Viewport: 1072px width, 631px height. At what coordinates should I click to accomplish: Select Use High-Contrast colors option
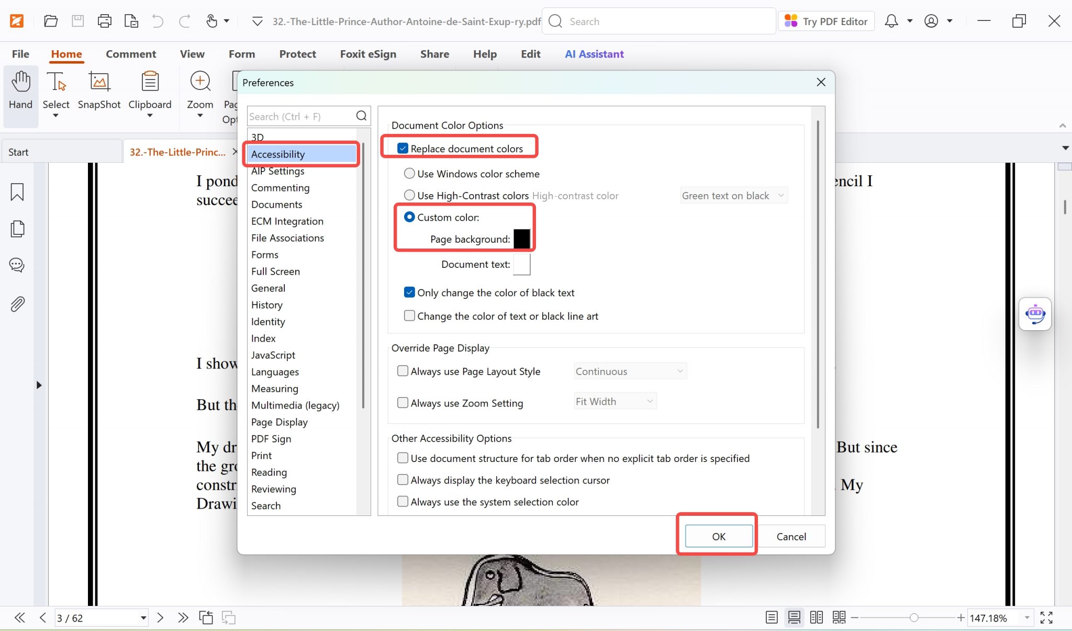click(409, 195)
